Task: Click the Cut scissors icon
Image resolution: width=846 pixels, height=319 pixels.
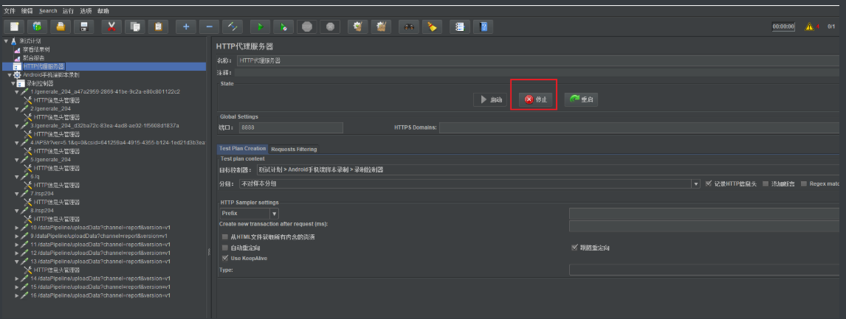Action: click(111, 27)
